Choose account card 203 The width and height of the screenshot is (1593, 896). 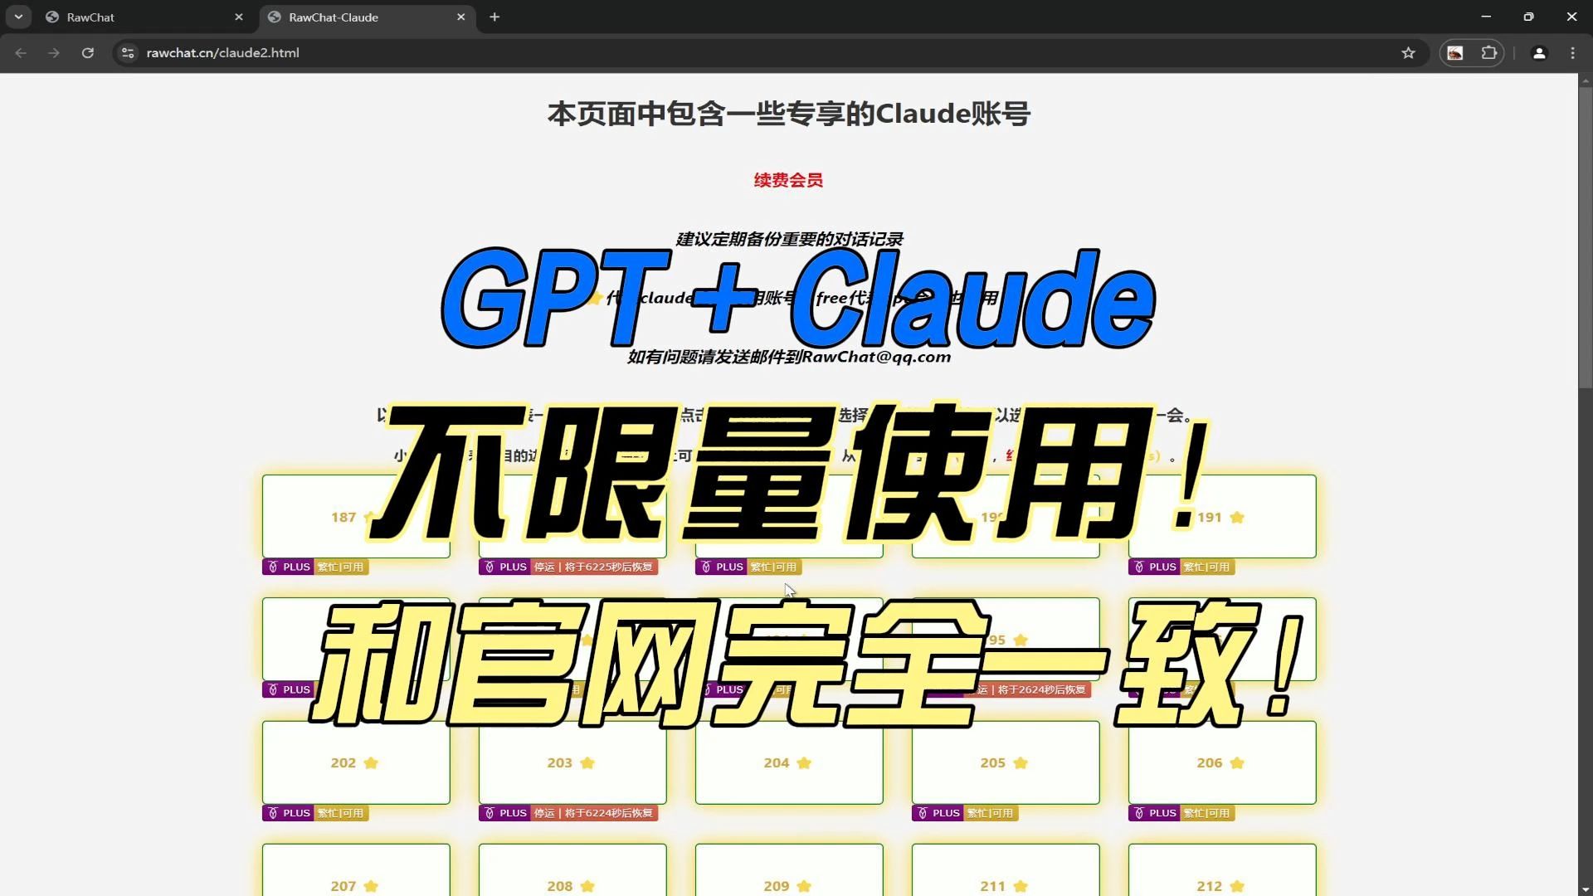(x=572, y=762)
